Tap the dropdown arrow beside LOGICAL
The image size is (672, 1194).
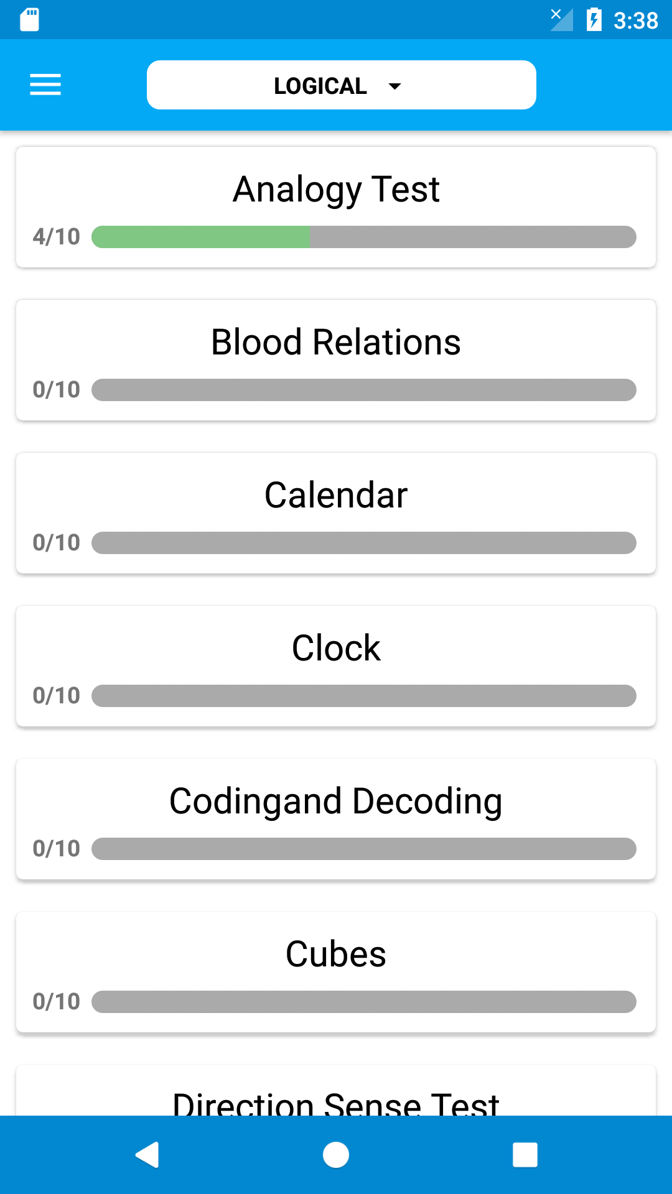(394, 86)
